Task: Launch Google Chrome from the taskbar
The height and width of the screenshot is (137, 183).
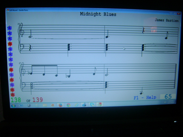Action: pos(69,105)
